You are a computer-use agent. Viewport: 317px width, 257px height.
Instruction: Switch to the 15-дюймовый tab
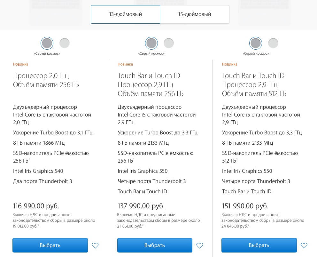(x=195, y=14)
